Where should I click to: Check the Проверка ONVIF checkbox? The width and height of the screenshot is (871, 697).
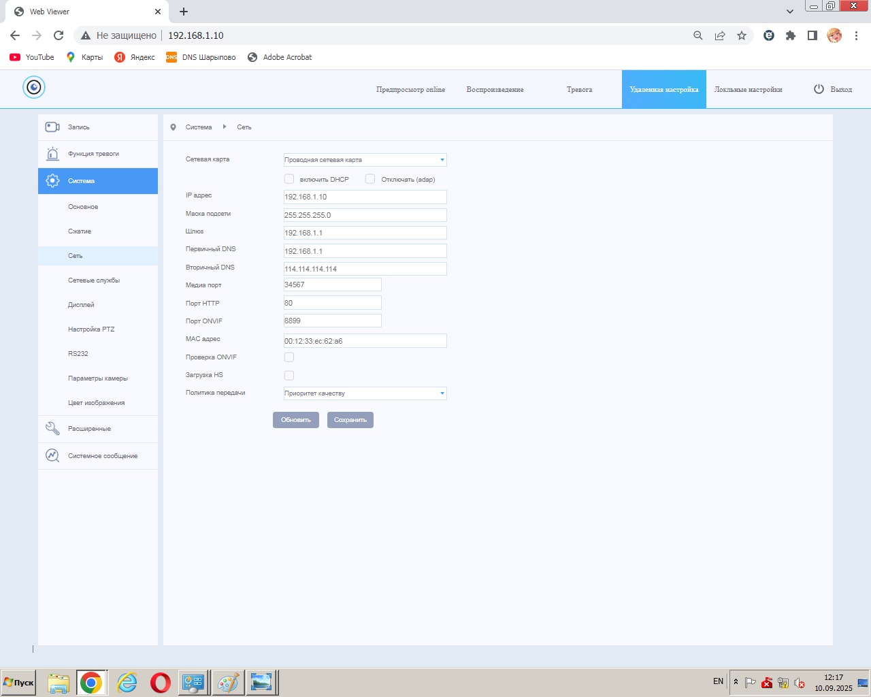(x=289, y=357)
